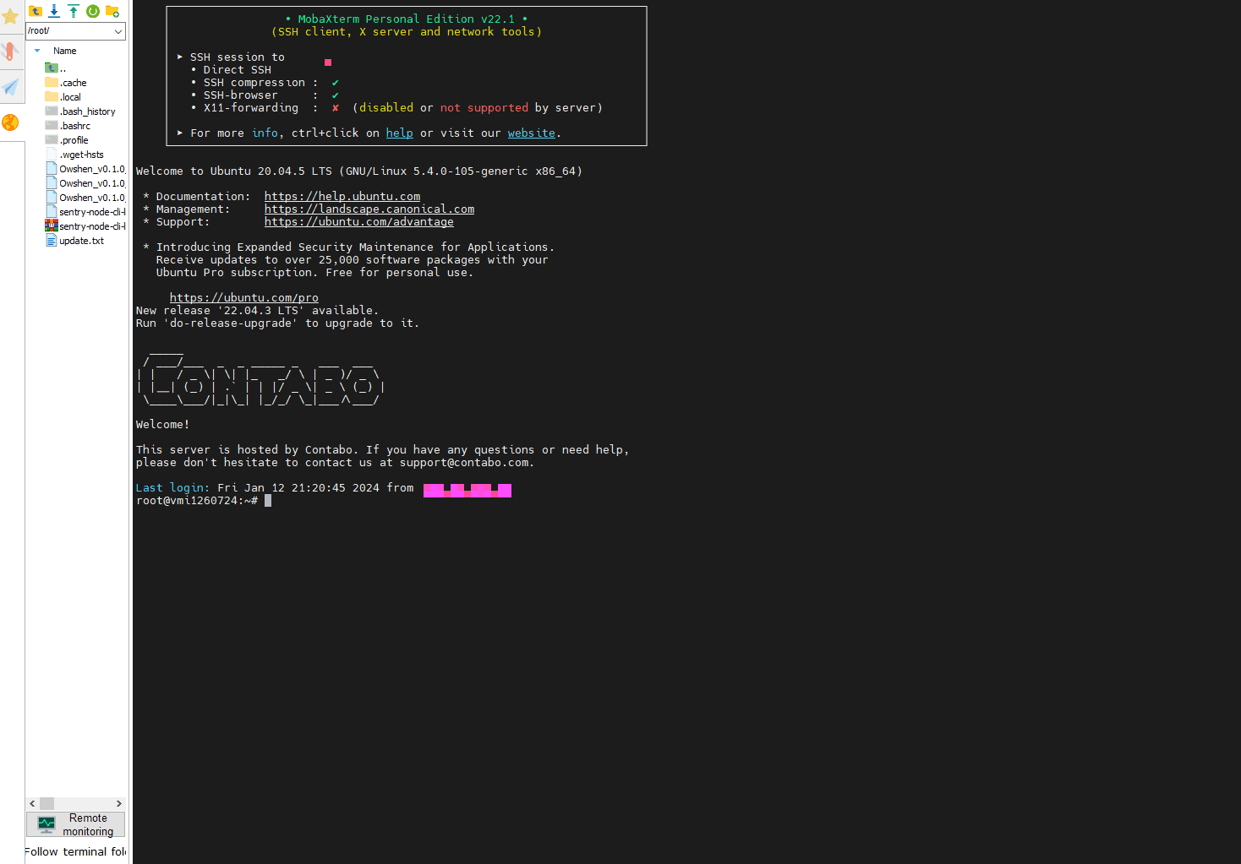
Task: Click the .local folder icon
Action: (52, 97)
